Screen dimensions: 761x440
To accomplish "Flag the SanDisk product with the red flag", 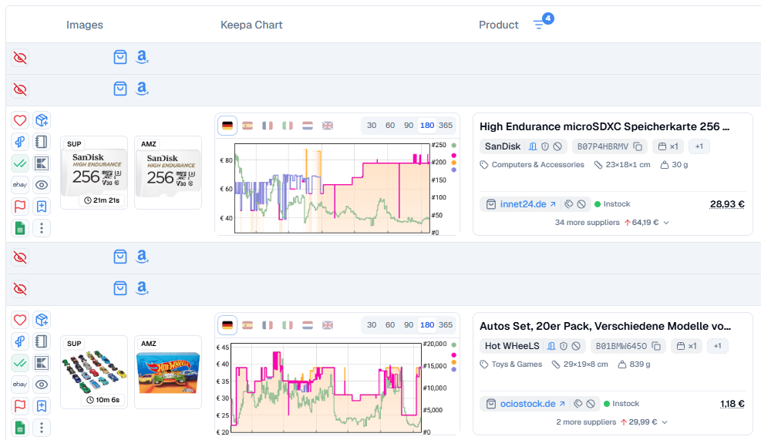I will [20, 207].
